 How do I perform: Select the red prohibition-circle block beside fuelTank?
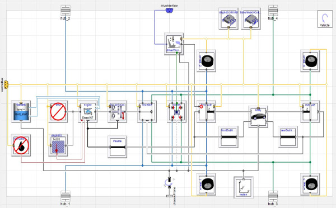(58, 111)
